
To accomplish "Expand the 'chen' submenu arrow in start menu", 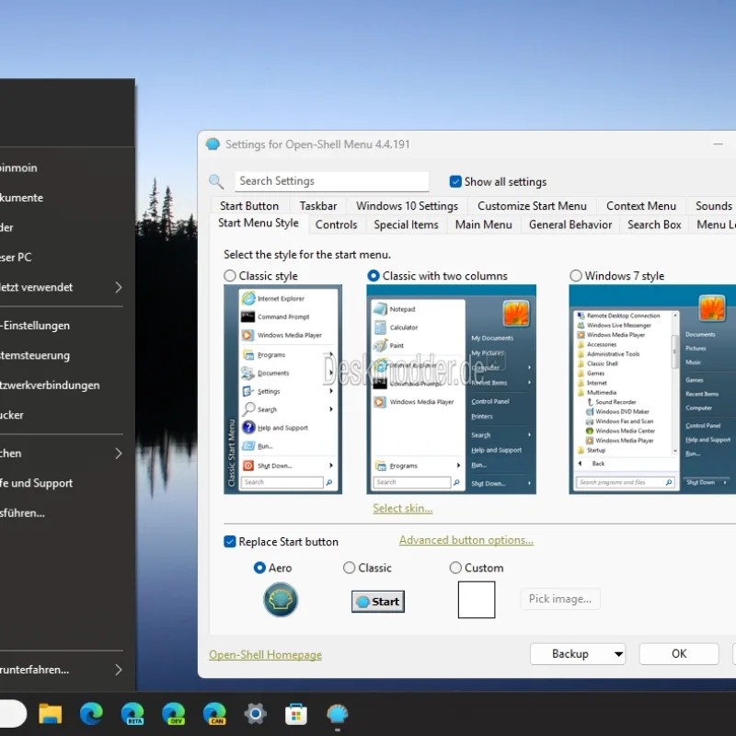I will pos(119,454).
